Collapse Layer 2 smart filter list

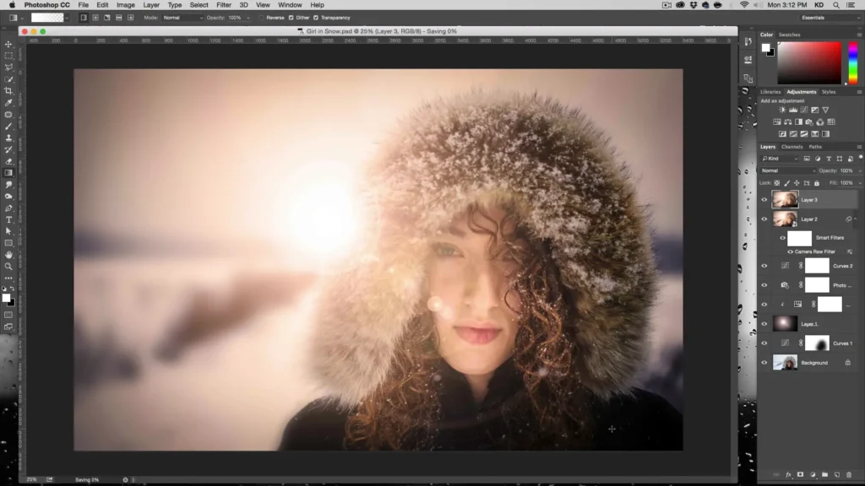pos(856,219)
